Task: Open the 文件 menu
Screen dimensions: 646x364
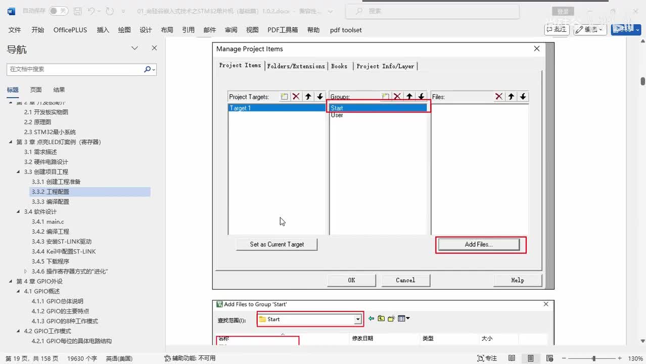Action: coord(15,30)
